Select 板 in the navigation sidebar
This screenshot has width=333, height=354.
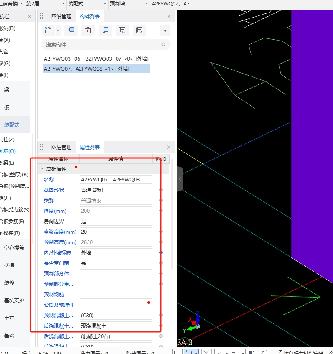pos(7,107)
